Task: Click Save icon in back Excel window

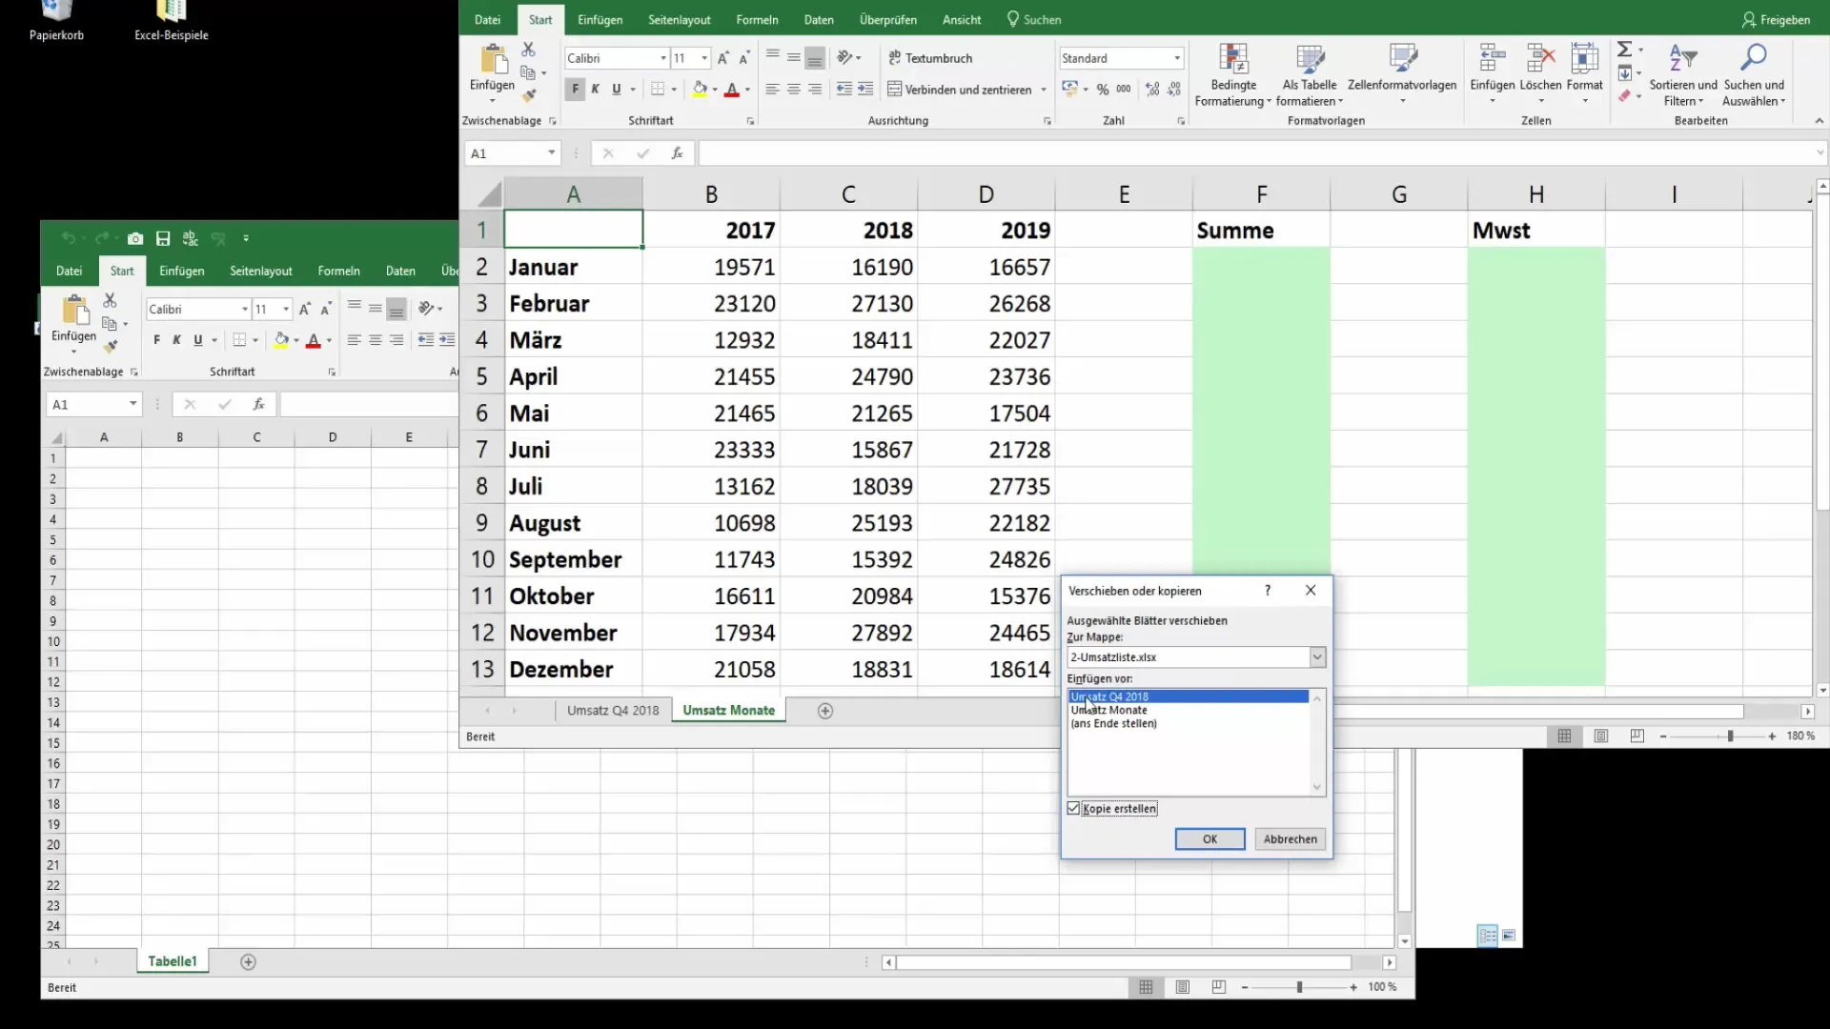Action: [163, 238]
